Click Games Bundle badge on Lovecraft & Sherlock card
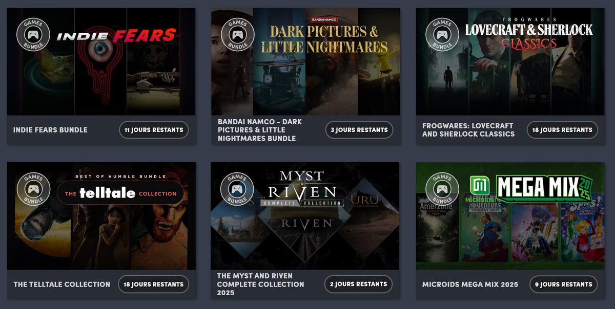The image size is (615, 309). pos(442,35)
